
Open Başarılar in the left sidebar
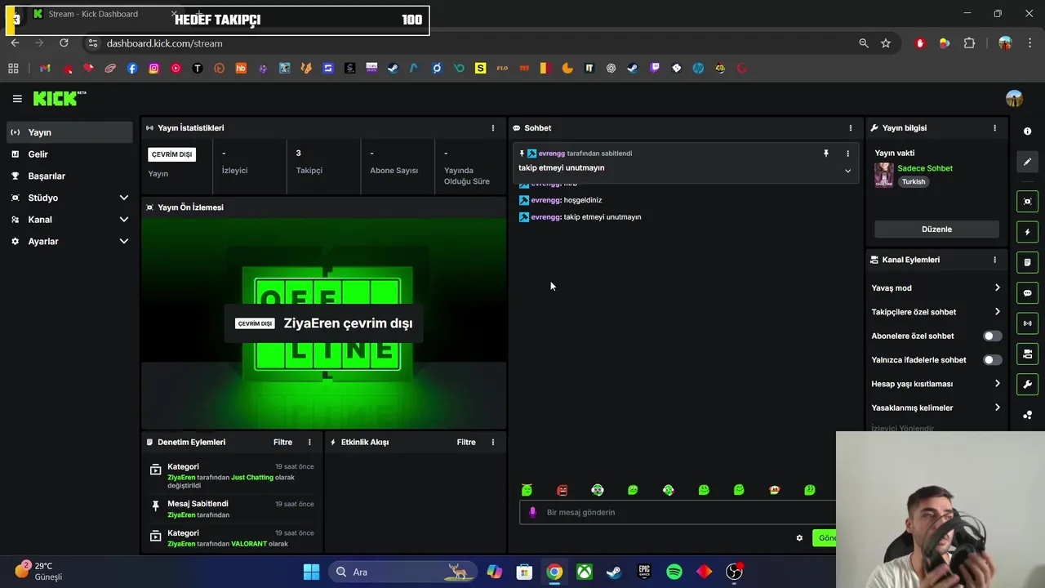(x=69, y=176)
